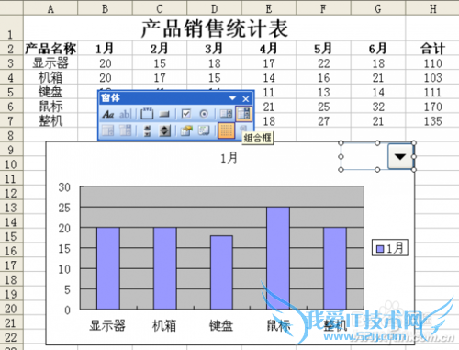This screenshot has width=459, height=350.
Task: Click the 合计 column heading cell
Action: [432, 49]
